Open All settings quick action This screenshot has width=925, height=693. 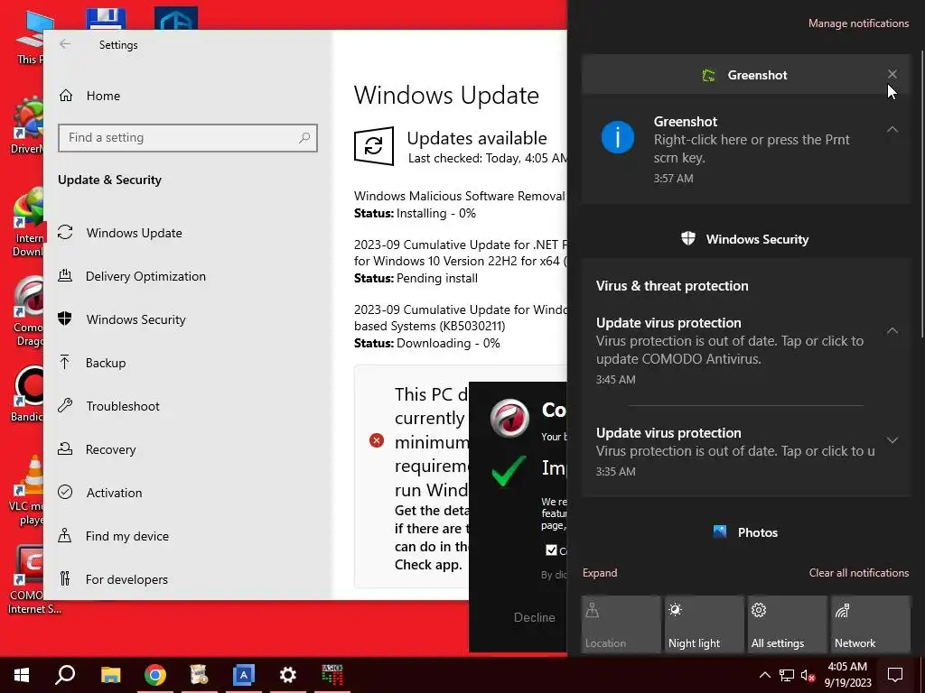click(788, 624)
